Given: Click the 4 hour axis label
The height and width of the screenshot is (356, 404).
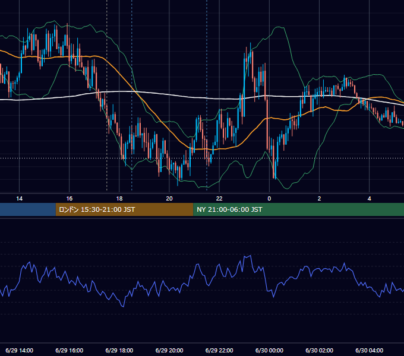Looking at the screenshot, I should click(x=369, y=199).
